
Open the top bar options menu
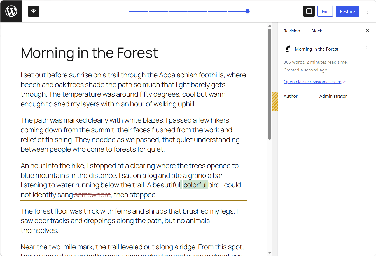click(x=368, y=11)
